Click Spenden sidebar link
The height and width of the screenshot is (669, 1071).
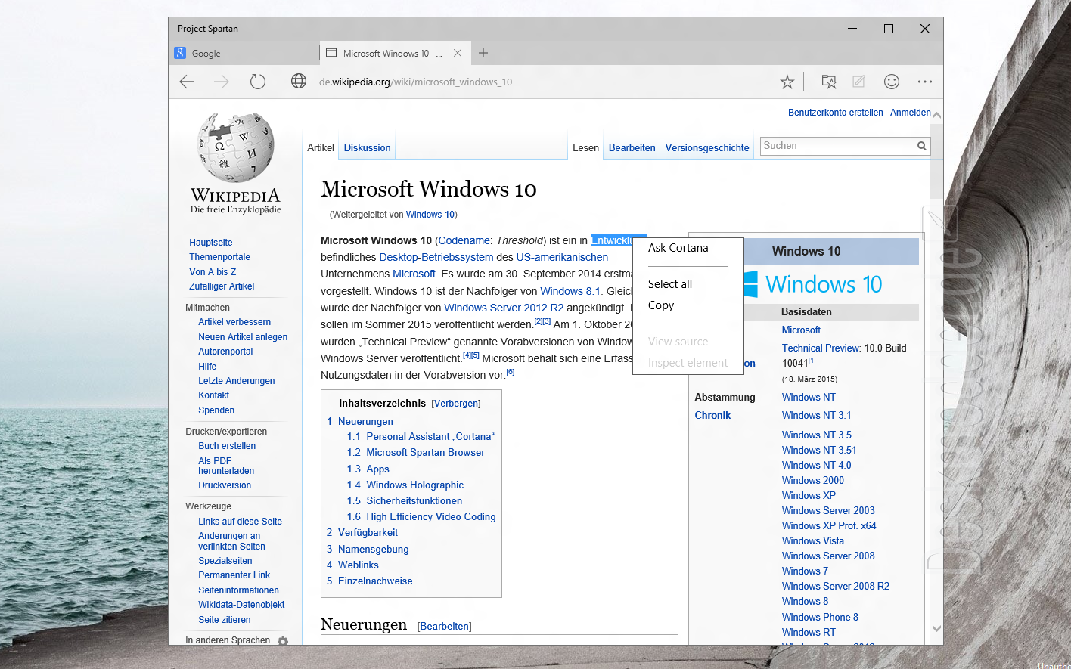[216, 410]
